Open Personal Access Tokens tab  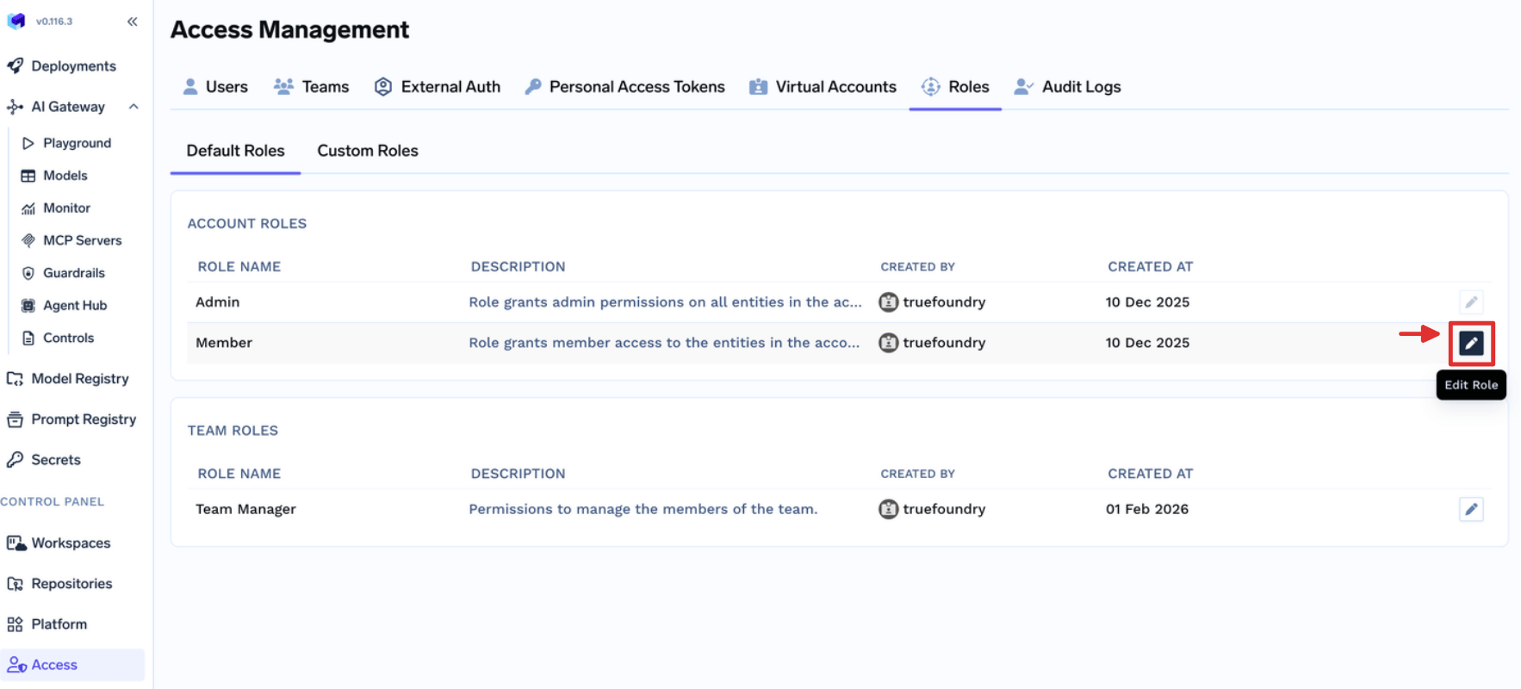click(624, 87)
